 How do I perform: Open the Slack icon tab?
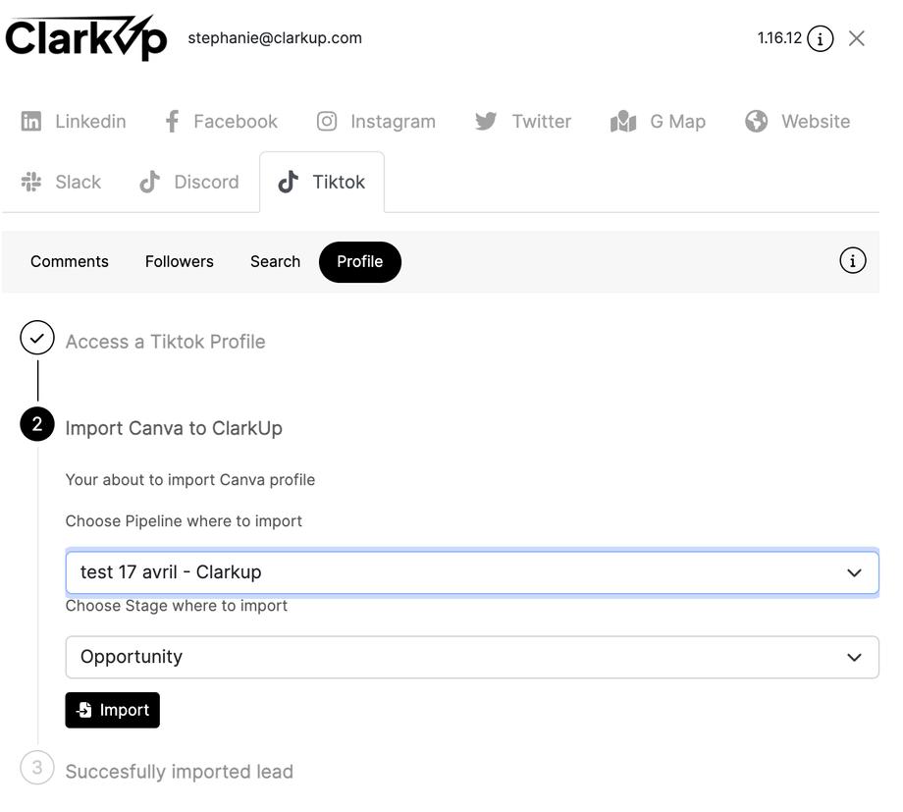tap(31, 182)
